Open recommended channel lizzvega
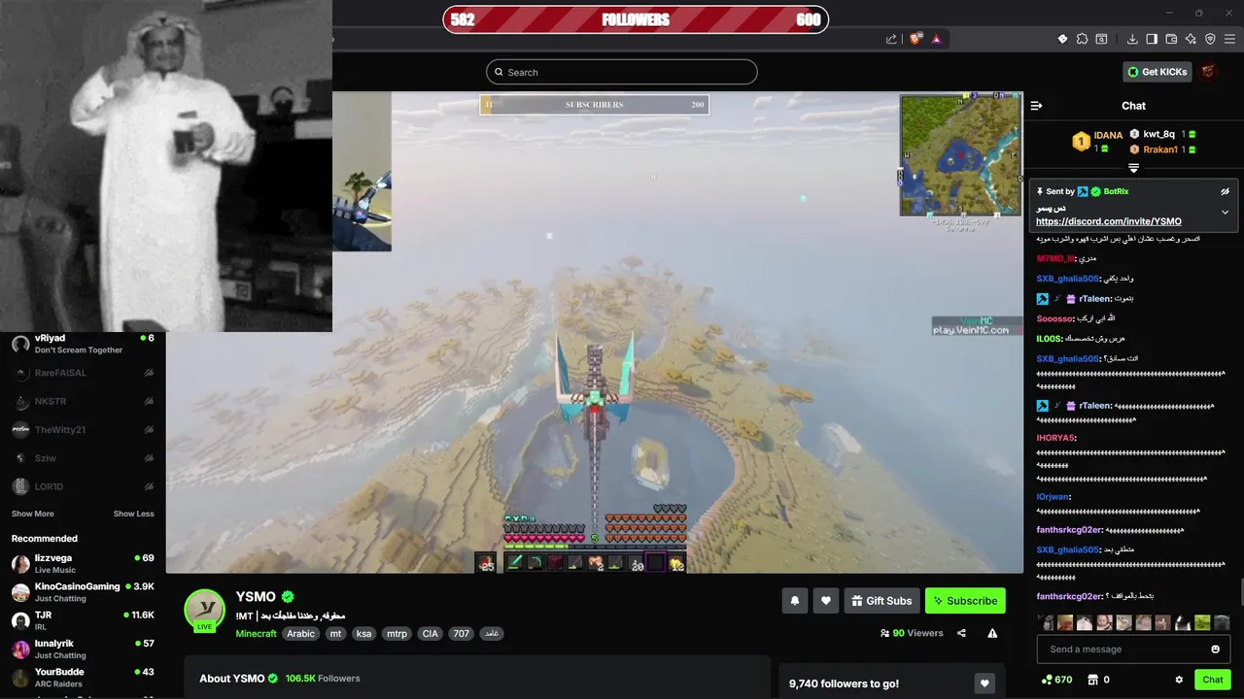Screen dimensions: 1244x699 [83, 564]
